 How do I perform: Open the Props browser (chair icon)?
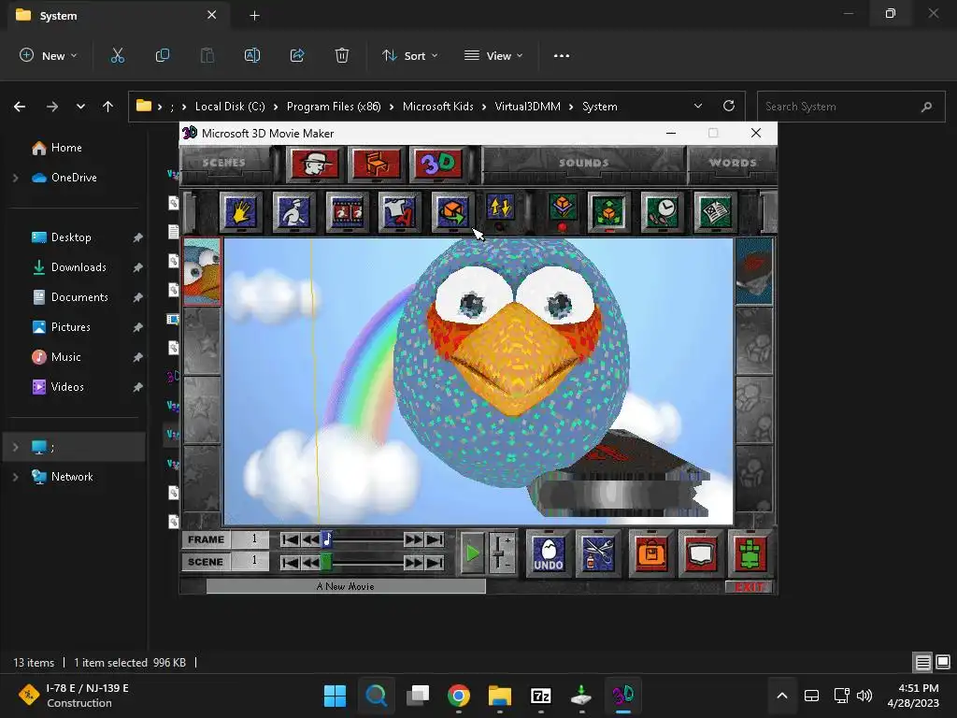(376, 164)
